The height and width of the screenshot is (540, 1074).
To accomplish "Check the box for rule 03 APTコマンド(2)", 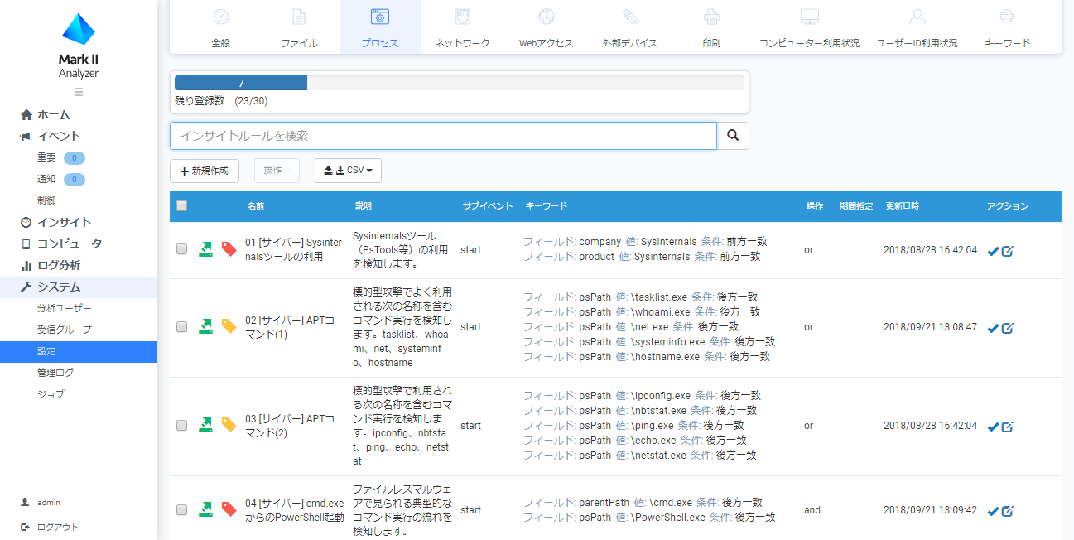I will 182,426.
